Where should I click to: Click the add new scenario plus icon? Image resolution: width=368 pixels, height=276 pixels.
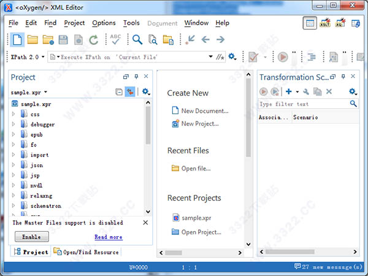point(289,91)
